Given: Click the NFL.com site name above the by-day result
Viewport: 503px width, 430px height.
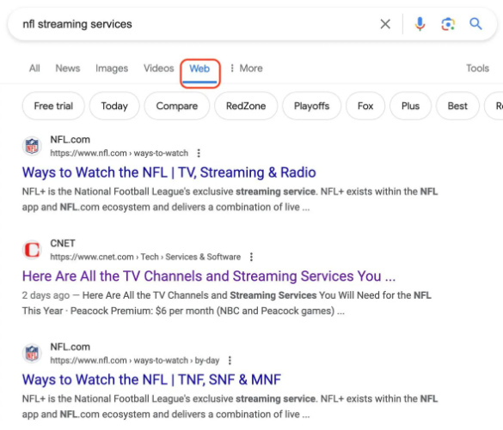Looking at the screenshot, I should [x=70, y=347].
